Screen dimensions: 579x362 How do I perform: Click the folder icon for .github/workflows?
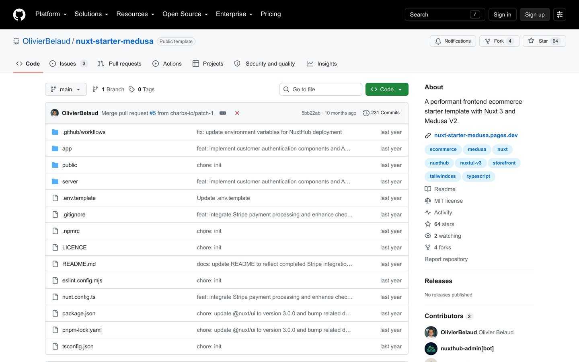click(55, 132)
